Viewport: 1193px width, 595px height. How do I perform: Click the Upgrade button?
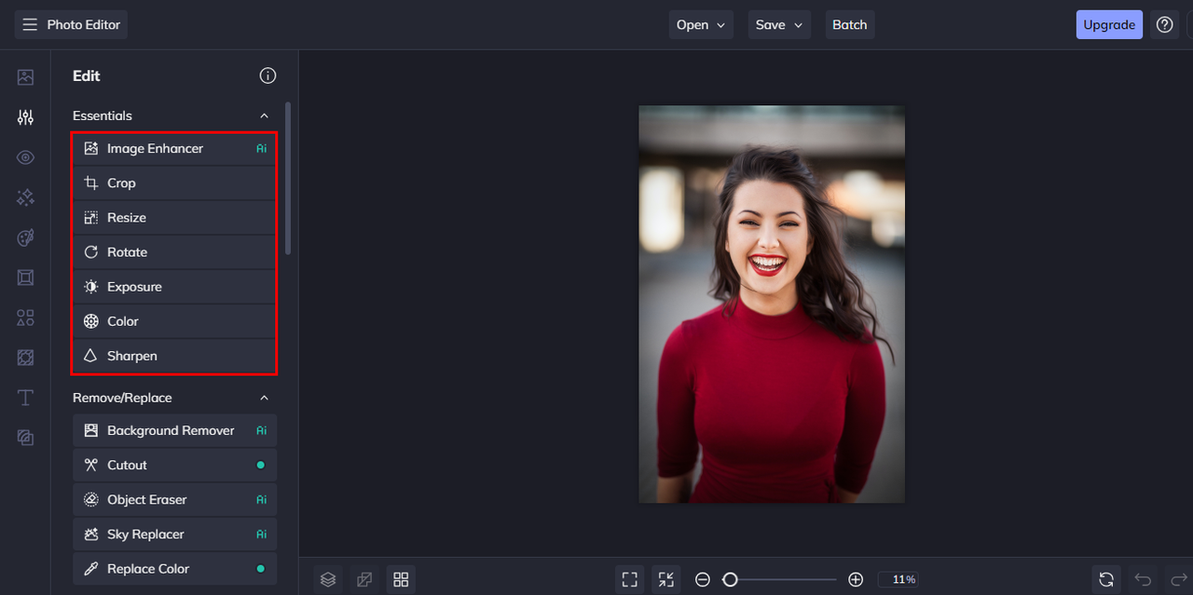(1109, 25)
